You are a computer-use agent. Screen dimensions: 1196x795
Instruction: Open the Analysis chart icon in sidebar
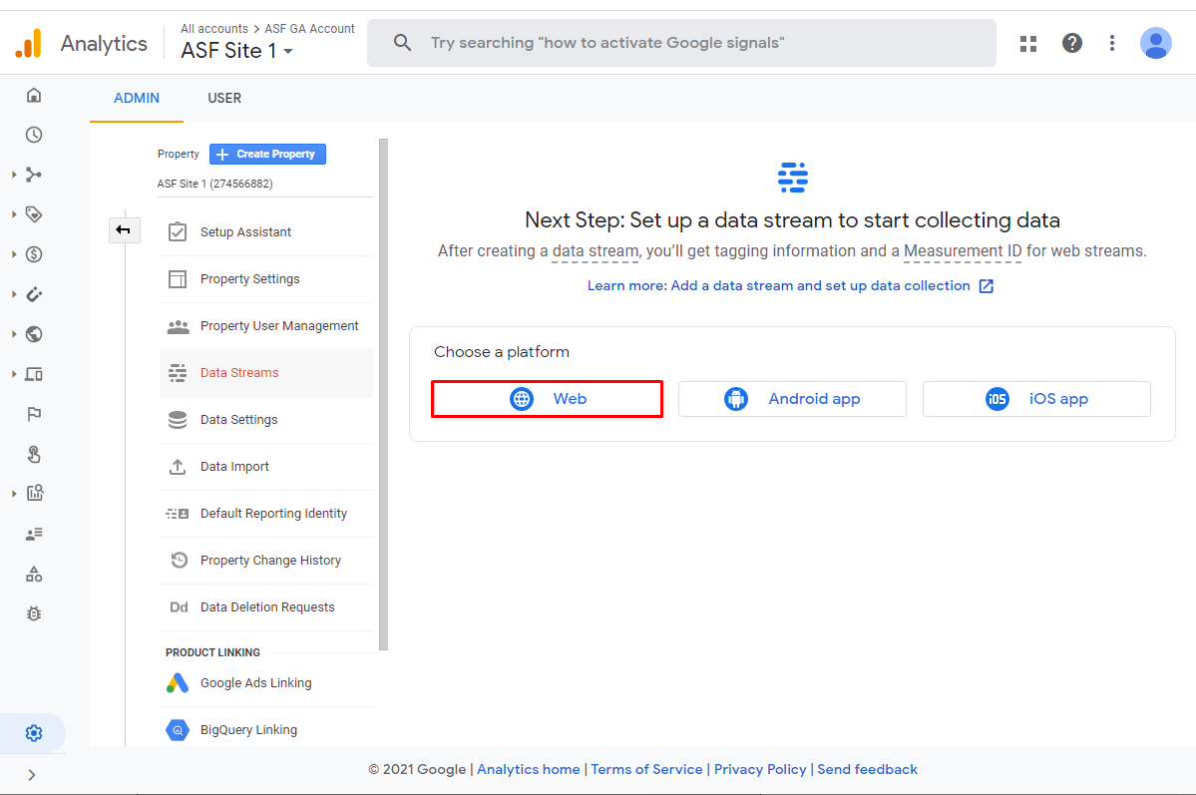point(34,494)
